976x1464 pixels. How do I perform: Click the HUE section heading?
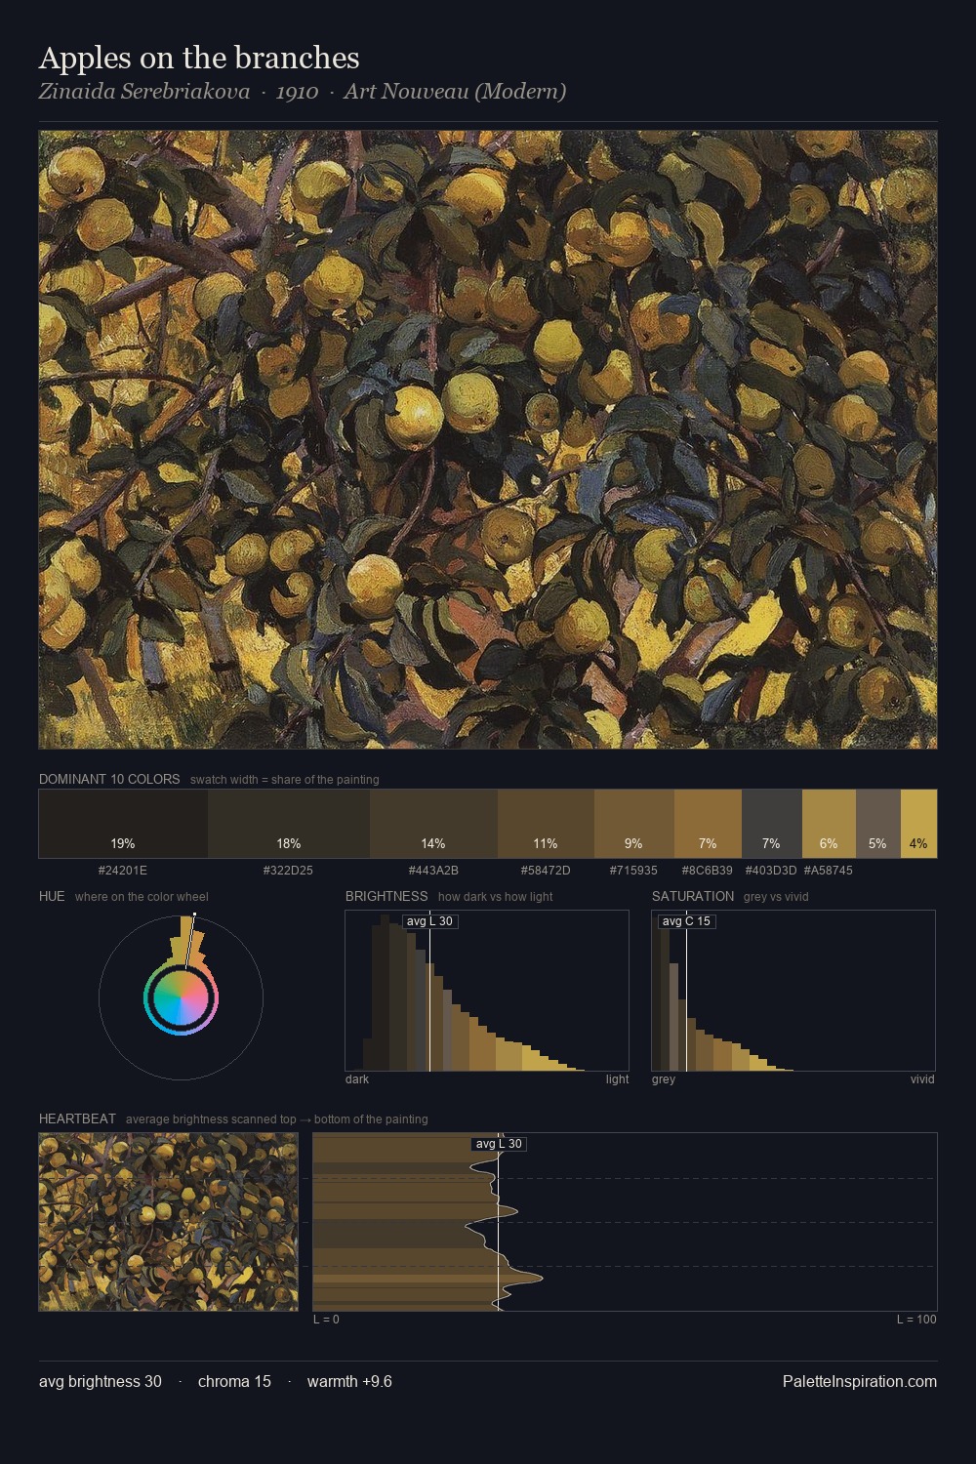[x=52, y=896]
